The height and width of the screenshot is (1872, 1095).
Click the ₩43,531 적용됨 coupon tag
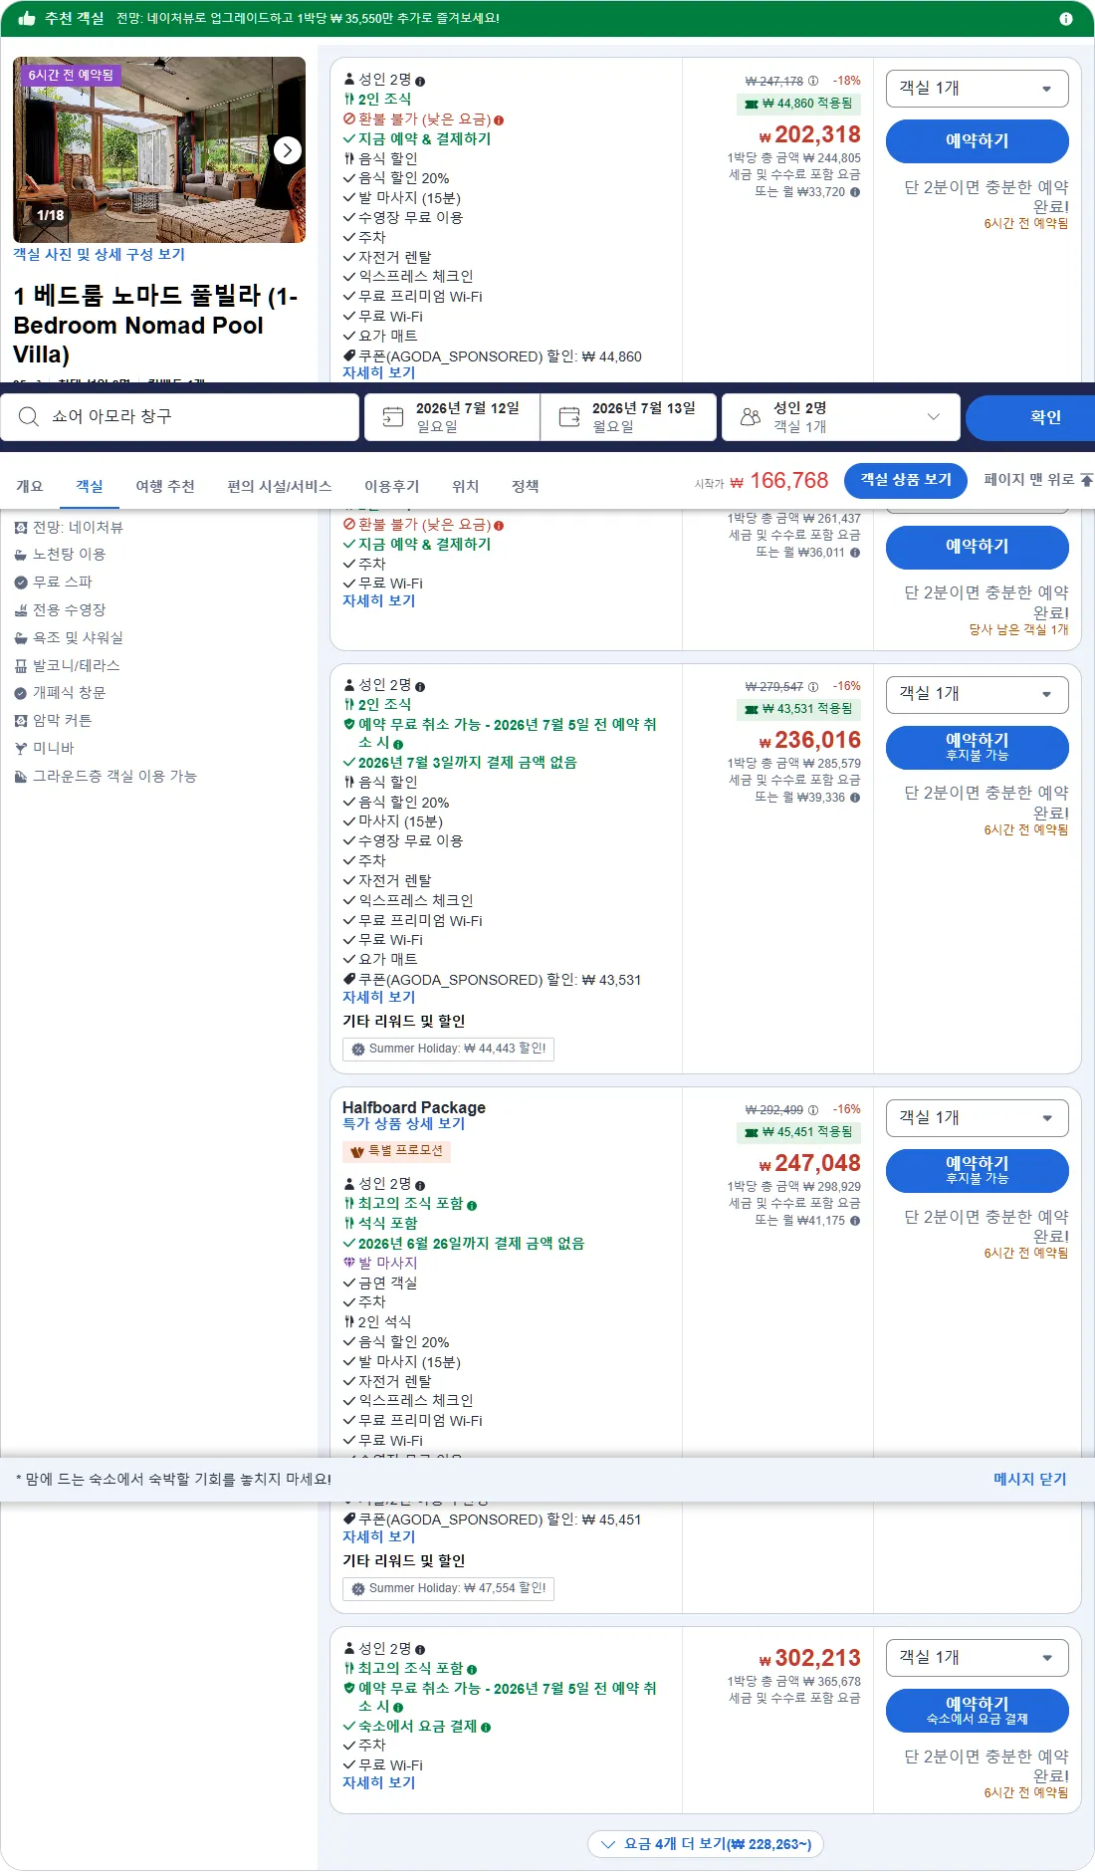click(798, 709)
